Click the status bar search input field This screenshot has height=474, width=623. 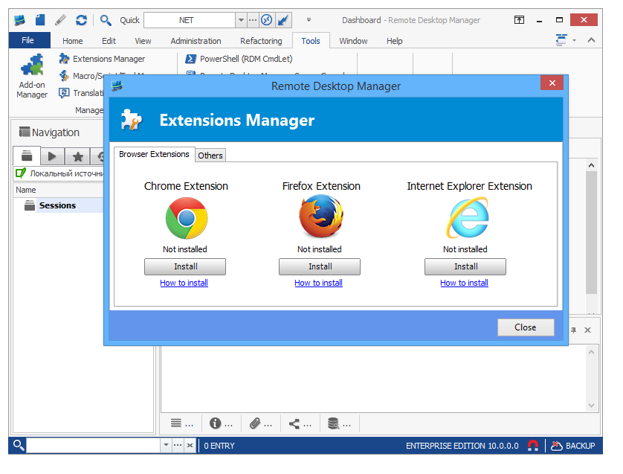coord(94,446)
